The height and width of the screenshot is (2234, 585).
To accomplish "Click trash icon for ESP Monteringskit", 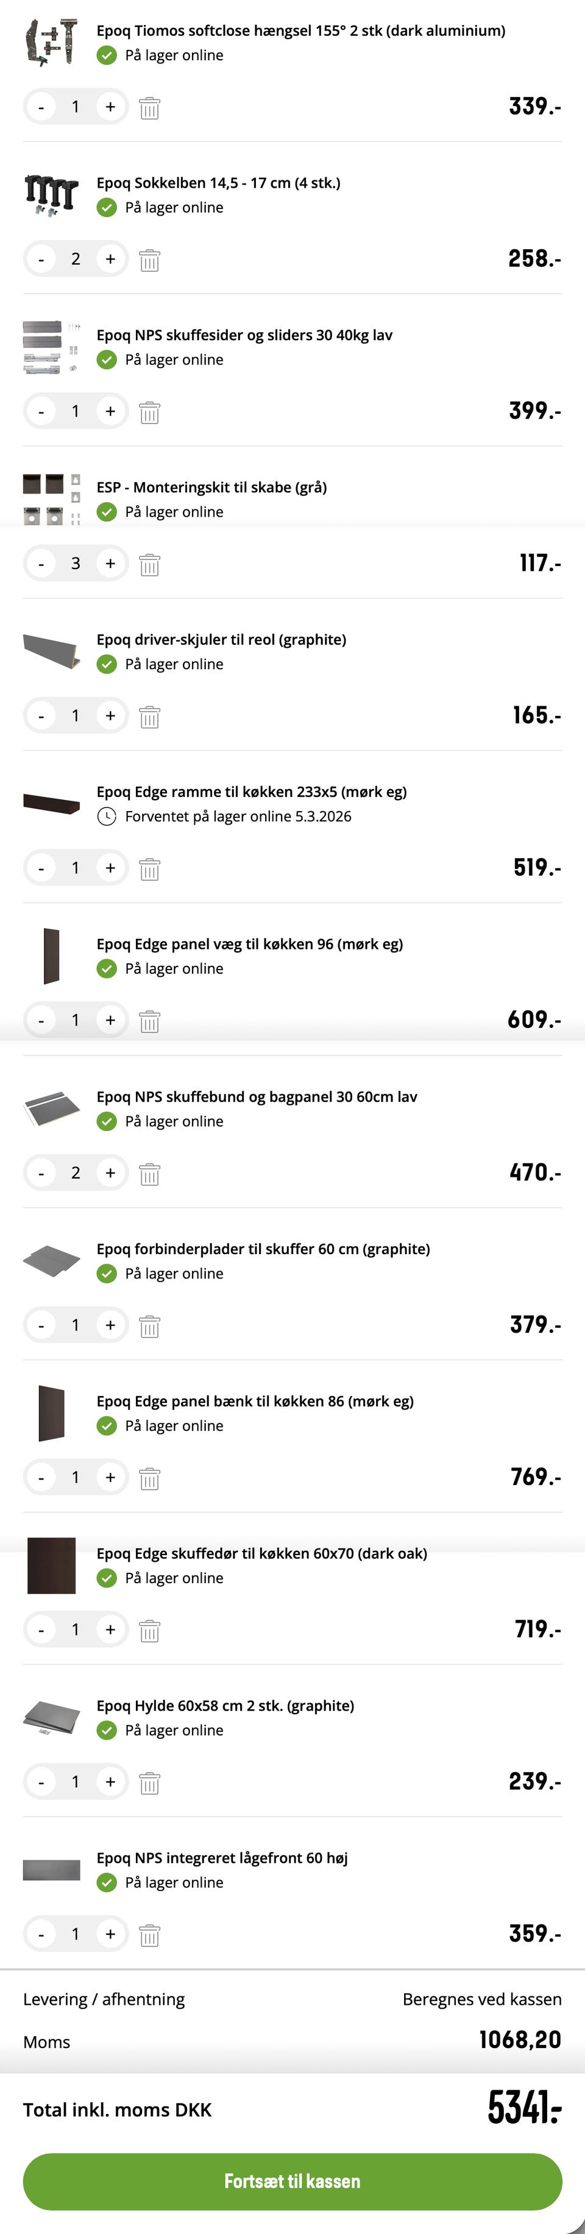I will tap(149, 564).
